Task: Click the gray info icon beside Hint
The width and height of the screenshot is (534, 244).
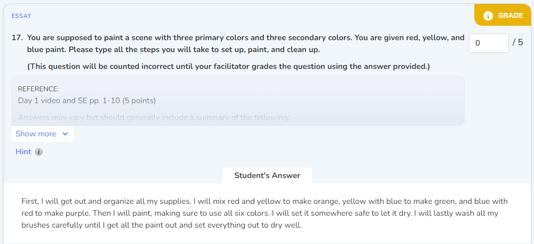Action: (x=39, y=152)
